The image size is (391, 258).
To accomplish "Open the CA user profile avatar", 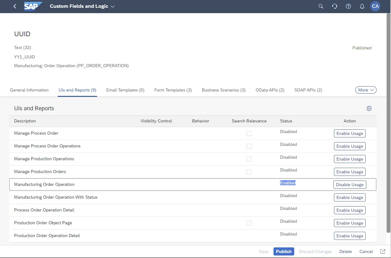I will 375,6.
